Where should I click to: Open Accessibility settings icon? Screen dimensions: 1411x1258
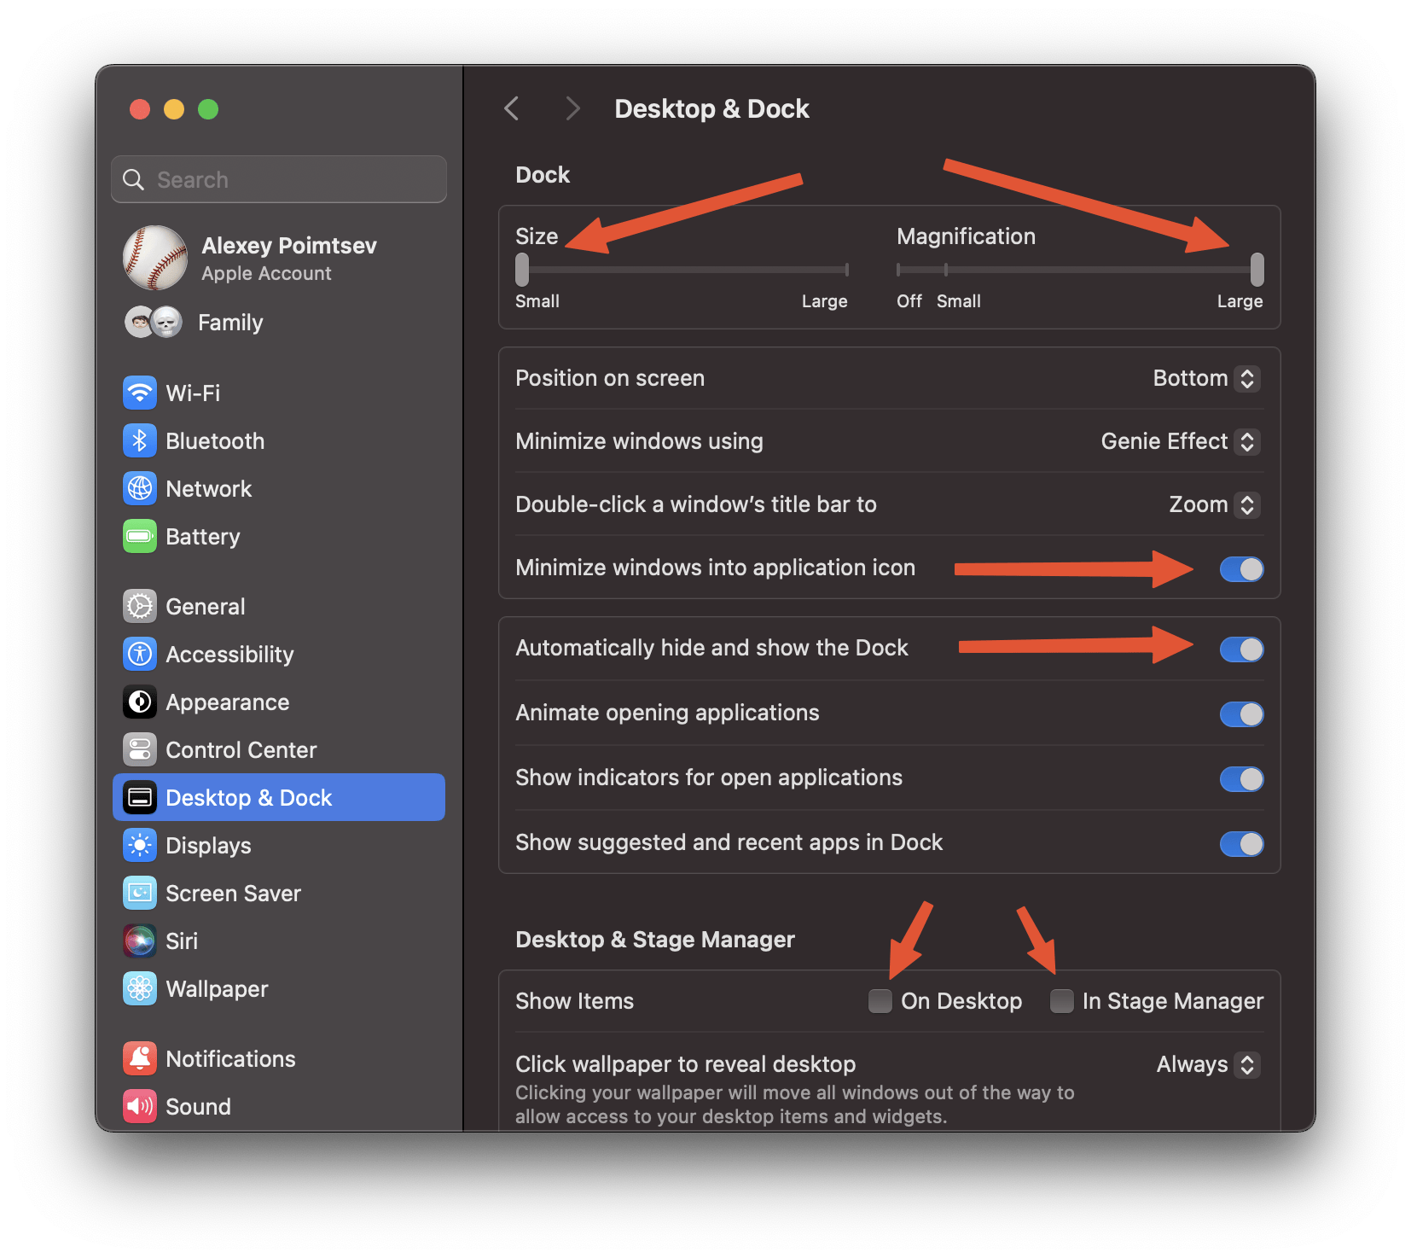pos(140,655)
